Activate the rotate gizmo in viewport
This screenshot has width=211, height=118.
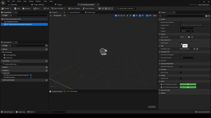pyautogui.click(x=121, y=15)
